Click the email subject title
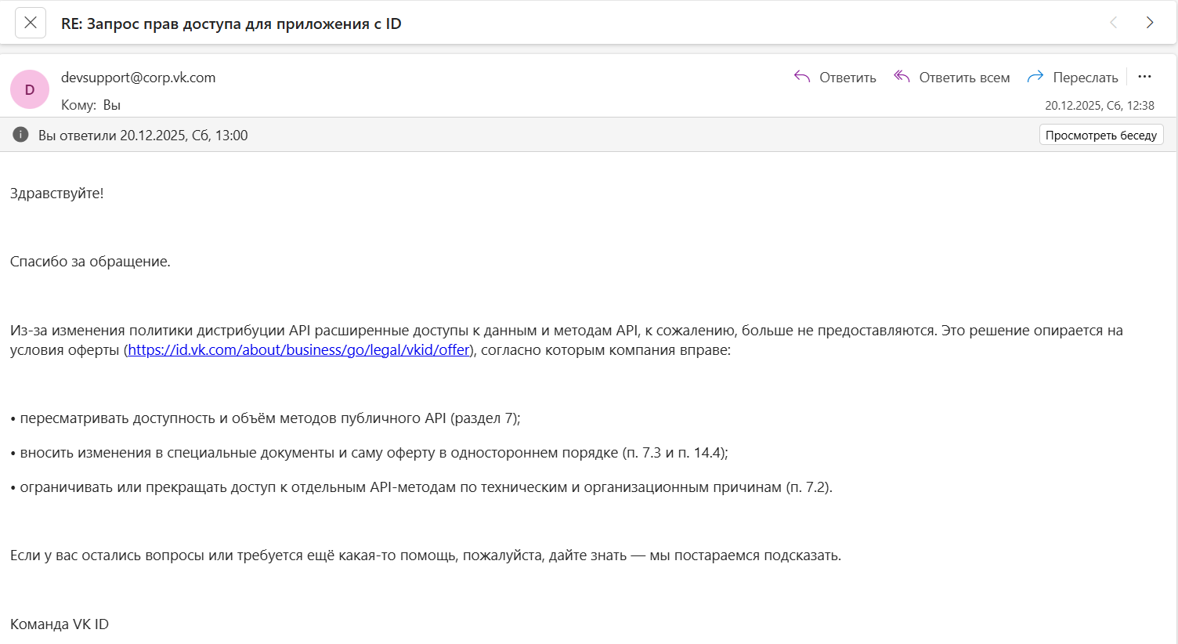This screenshot has width=1178, height=644. point(231,24)
